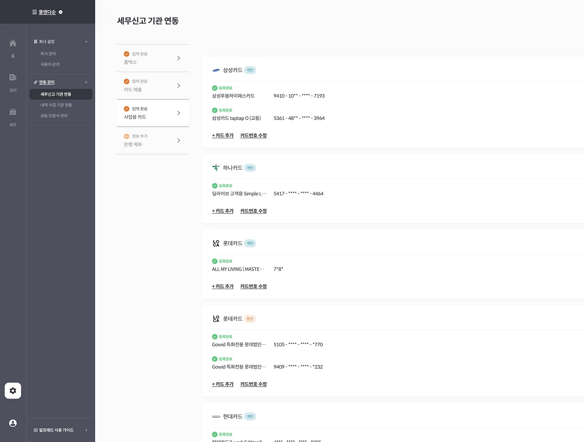584x442 pixels.
Task: Select 공동 인증서 관리 menu item
Action: coord(54,115)
